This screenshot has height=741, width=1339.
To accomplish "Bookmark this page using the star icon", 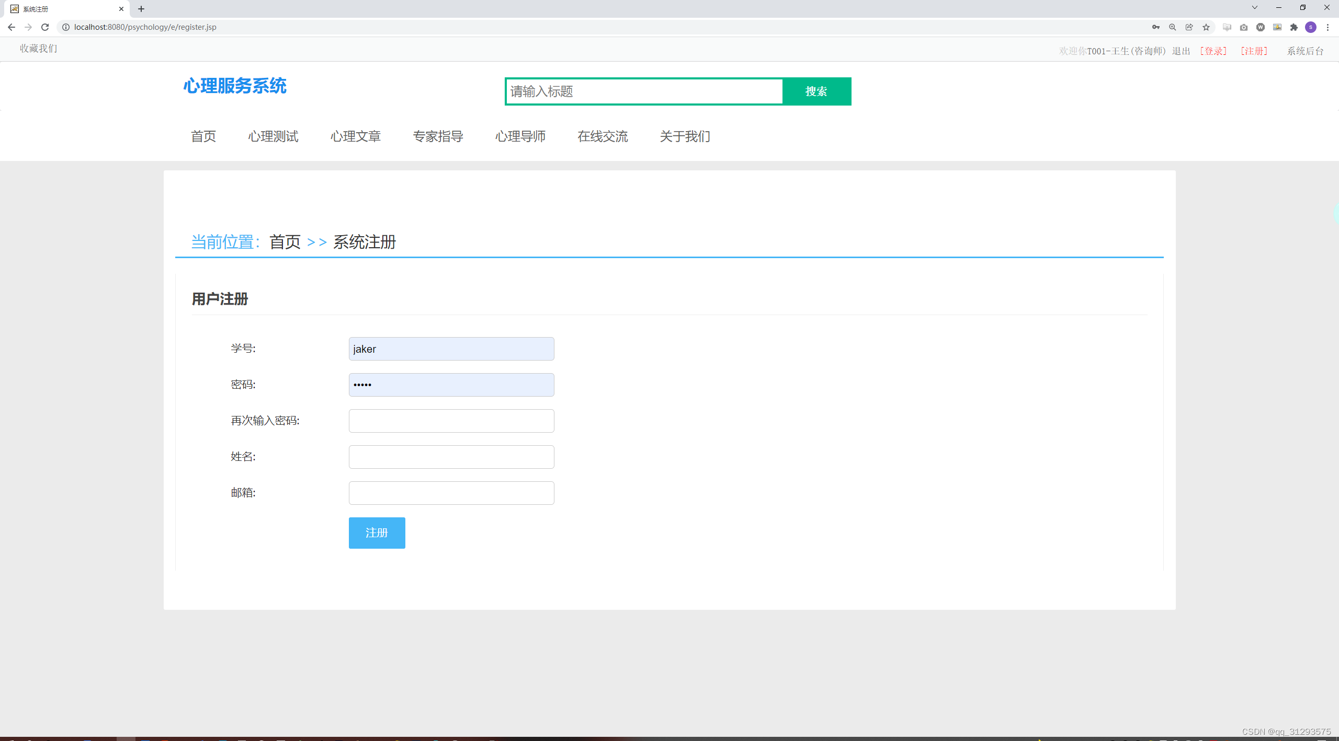I will (x=1206, y=27).
